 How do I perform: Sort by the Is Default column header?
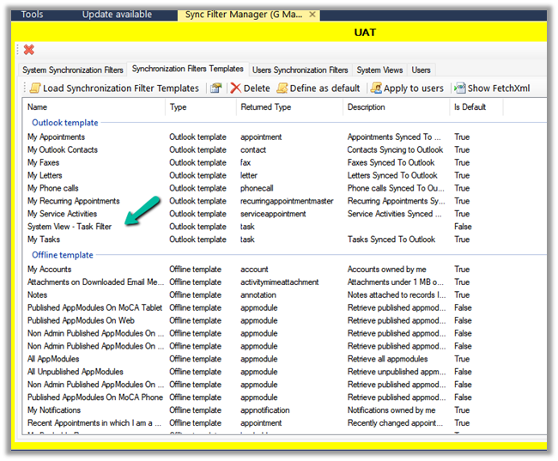click(470, 107)
